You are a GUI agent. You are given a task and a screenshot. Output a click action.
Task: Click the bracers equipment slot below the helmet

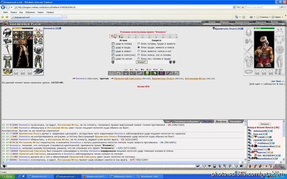7,41
